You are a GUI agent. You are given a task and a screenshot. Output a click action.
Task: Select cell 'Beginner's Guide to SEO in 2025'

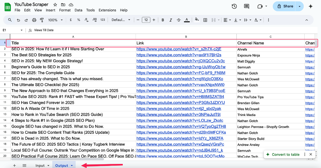click(73, 67)
